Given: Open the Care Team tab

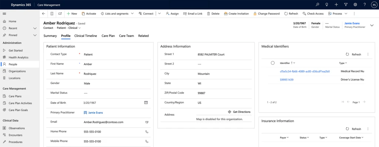Looking at the screenshot, I should pos(127,36).
